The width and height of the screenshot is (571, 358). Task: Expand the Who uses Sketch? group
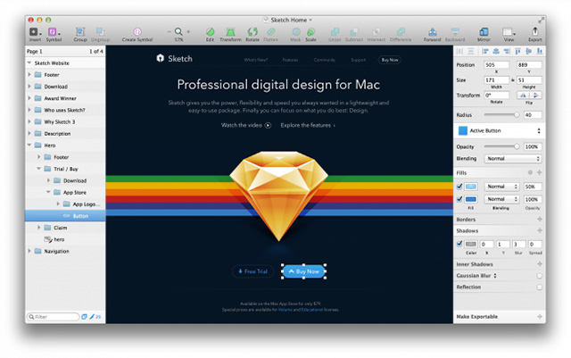click(29, 110)
